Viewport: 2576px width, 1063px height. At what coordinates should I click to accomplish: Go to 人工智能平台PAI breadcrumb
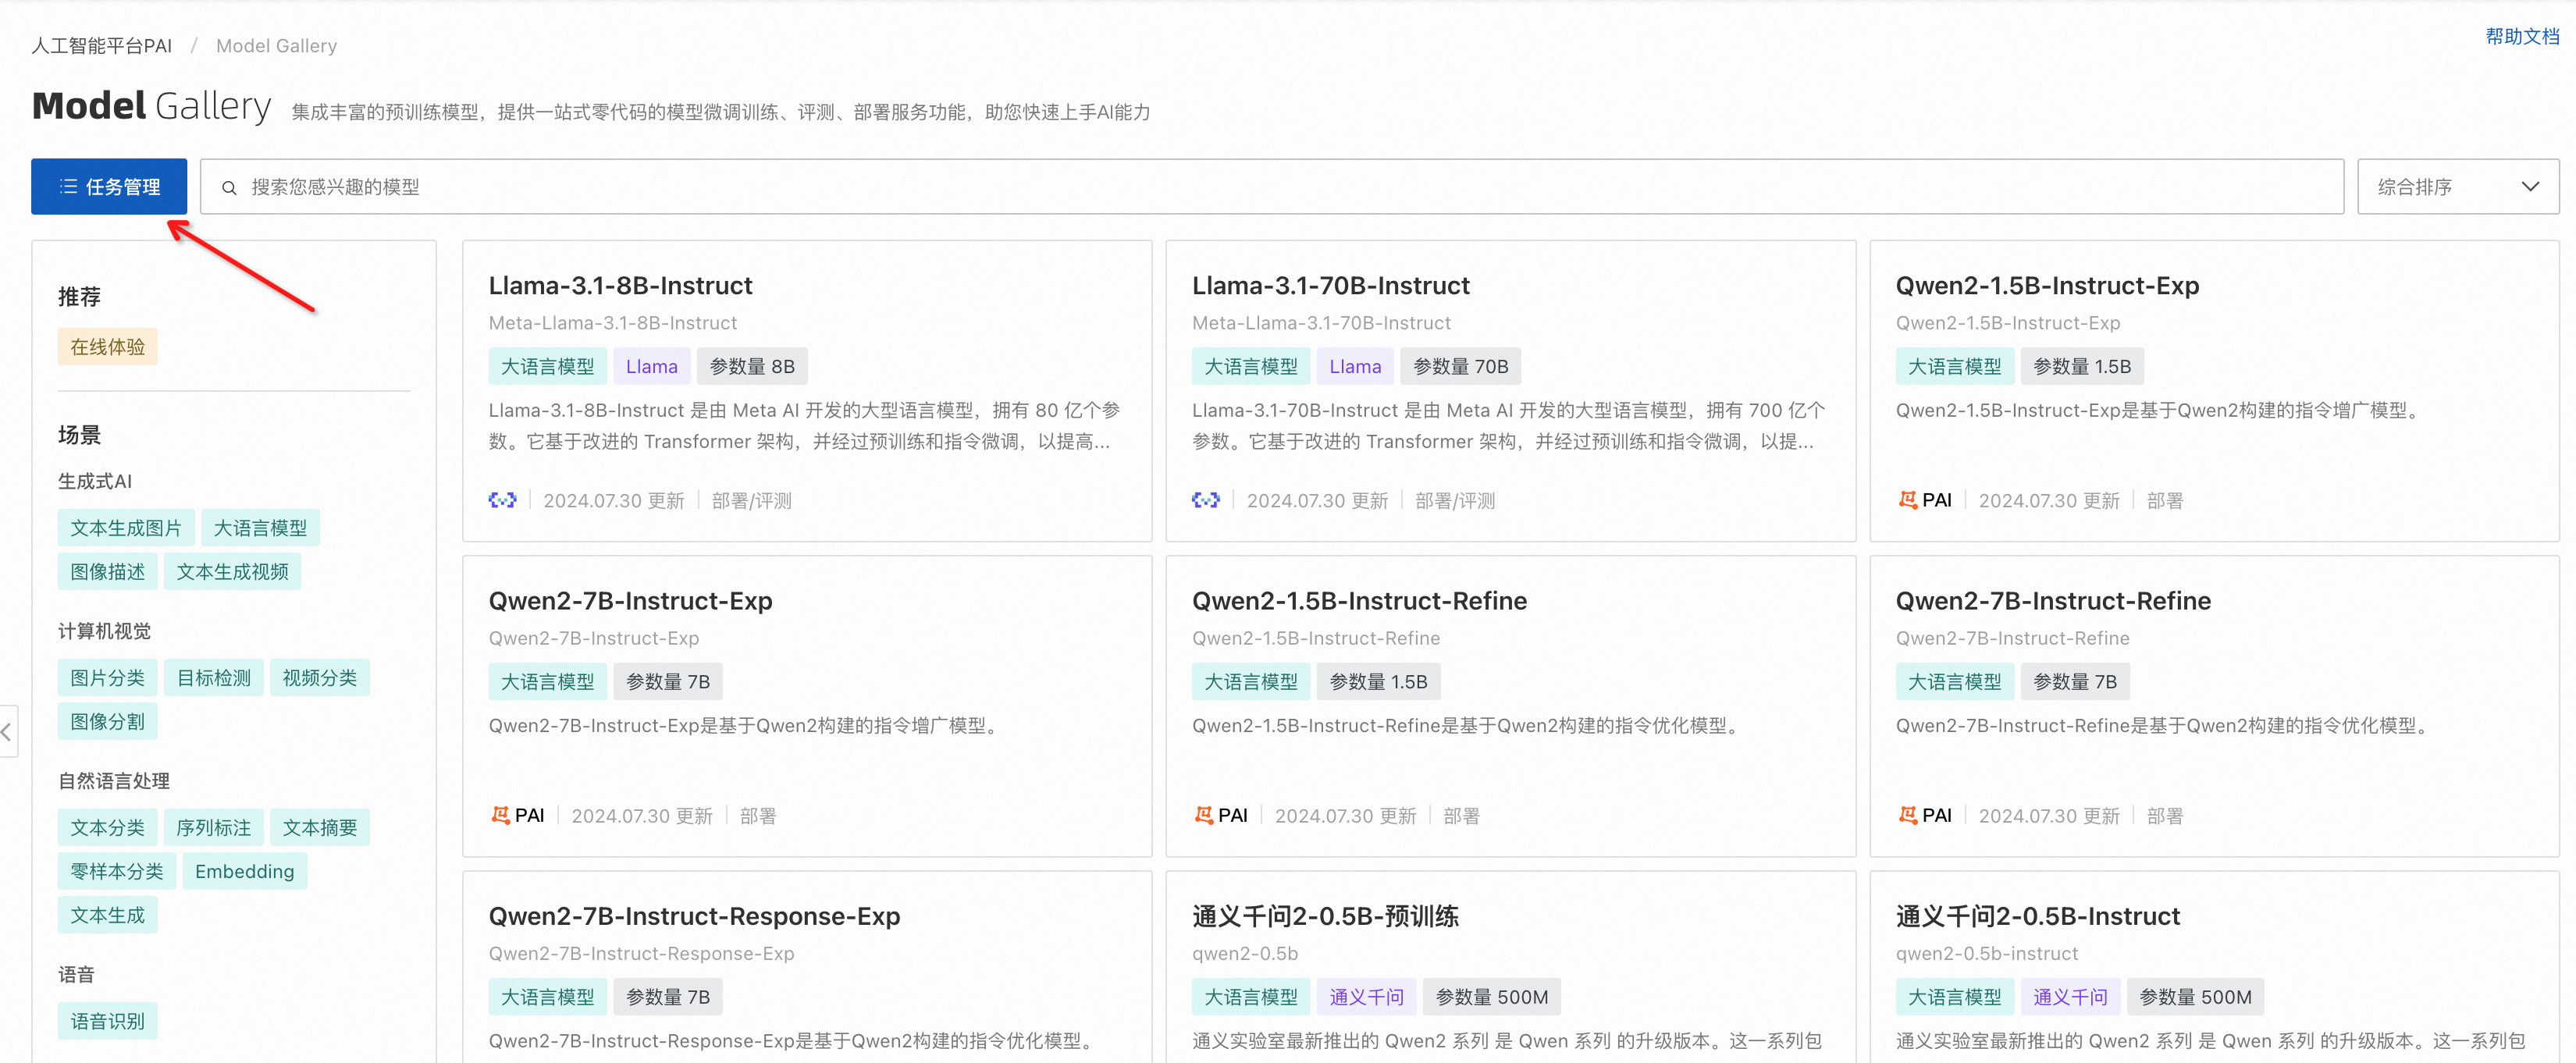tap(101, 46)
